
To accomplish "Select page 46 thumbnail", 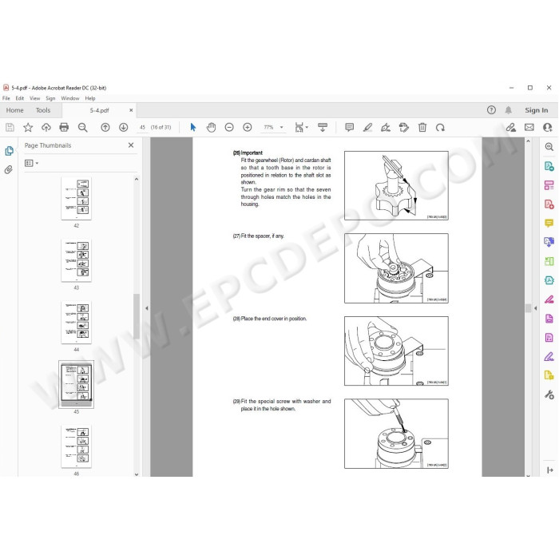I will pyautogui.click(x=77, y=446).
